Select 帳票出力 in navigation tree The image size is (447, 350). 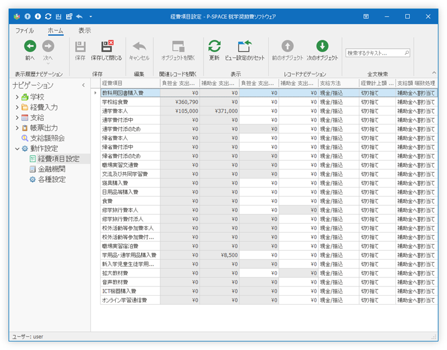[44, 128]
